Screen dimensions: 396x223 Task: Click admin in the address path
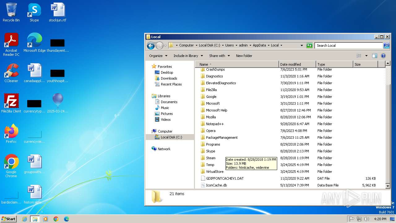tap(243, 45)
